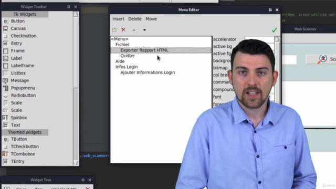Pick the Message widget icon
Image resolution: width=336 pixels, height=189 pixels.
(6, 80)
